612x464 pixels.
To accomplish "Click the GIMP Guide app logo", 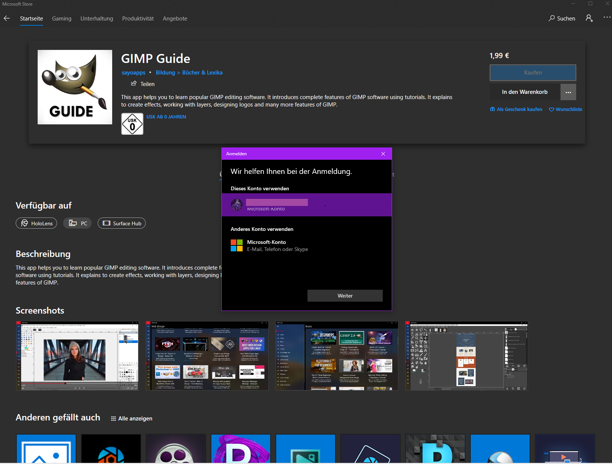I will (x=75, y=87).
